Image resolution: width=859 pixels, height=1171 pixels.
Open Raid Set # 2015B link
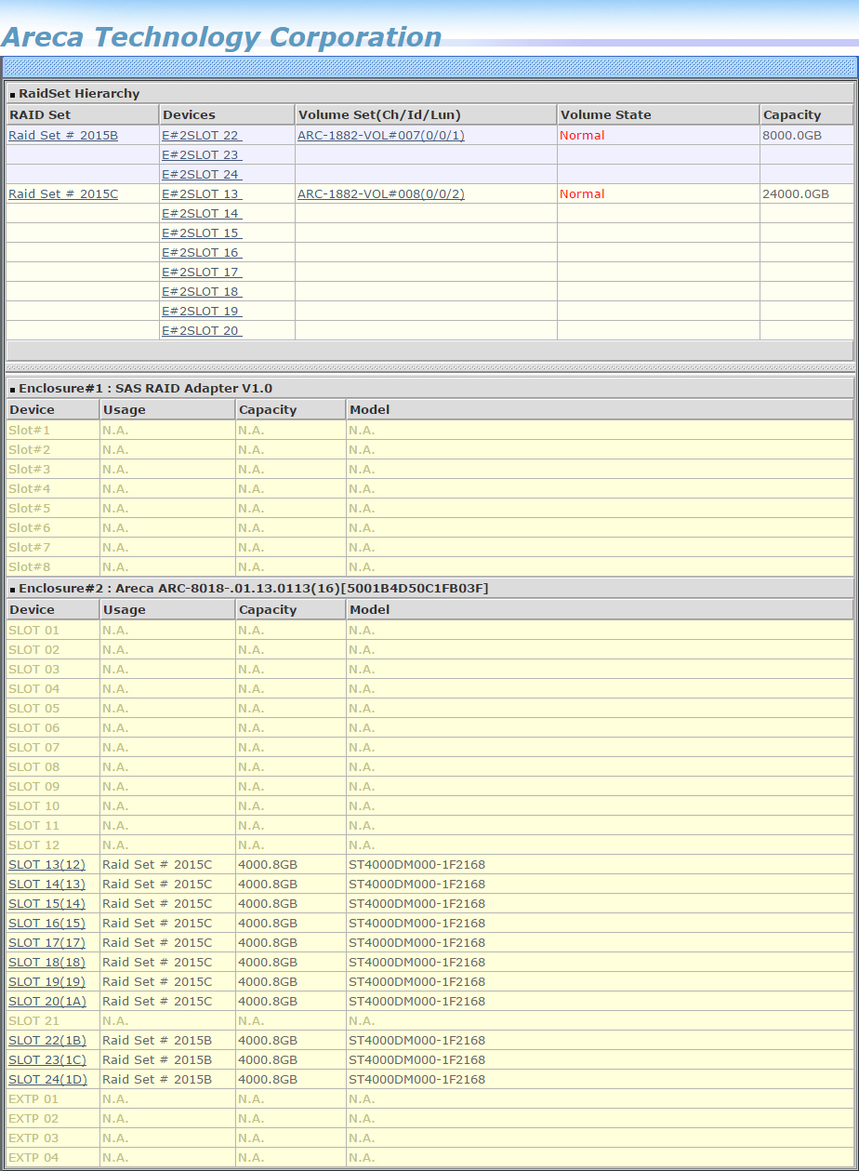(x=63, y=136)
